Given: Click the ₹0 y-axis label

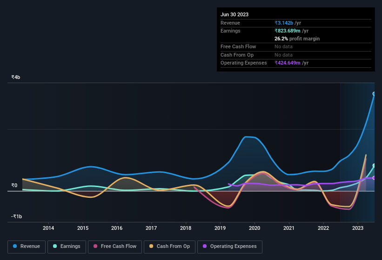Looking at the screenshot, I should point(14,185).
